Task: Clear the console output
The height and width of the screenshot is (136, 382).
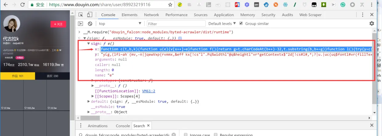Action: click(90, 24)
